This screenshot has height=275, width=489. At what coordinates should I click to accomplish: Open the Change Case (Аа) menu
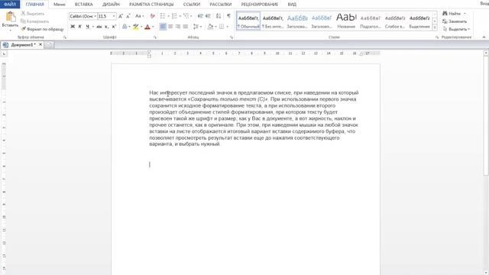click(139, 16)
